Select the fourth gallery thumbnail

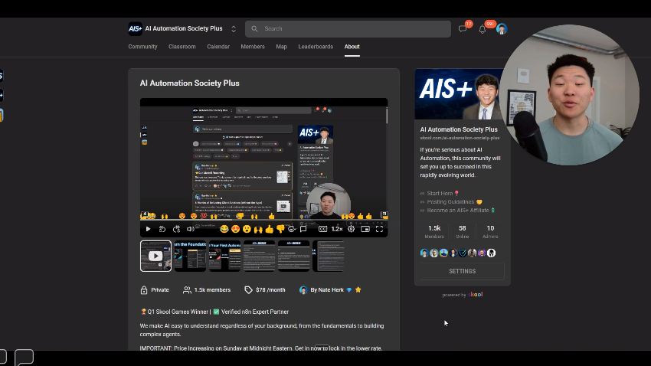[259, 256]
